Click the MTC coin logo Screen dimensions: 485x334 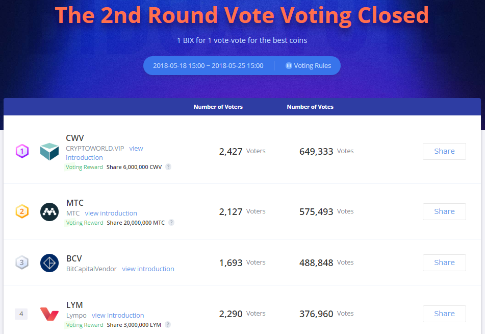coord(49,211)
